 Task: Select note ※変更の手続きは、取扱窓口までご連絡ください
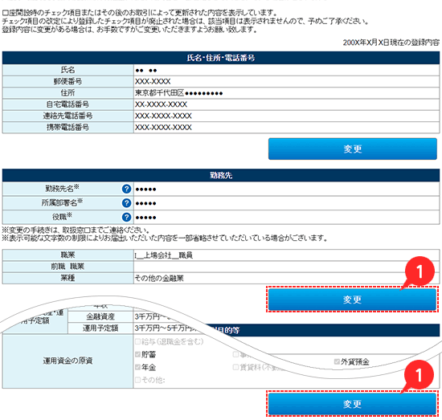pyautogui.click(x=76, y=230)
